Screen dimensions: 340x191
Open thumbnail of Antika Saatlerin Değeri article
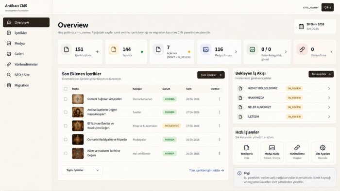point(78,112)
